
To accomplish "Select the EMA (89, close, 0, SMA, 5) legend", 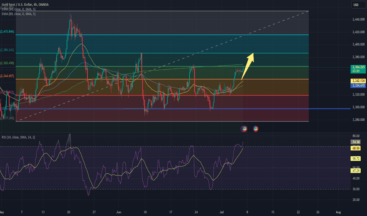I will click(19, 14).
